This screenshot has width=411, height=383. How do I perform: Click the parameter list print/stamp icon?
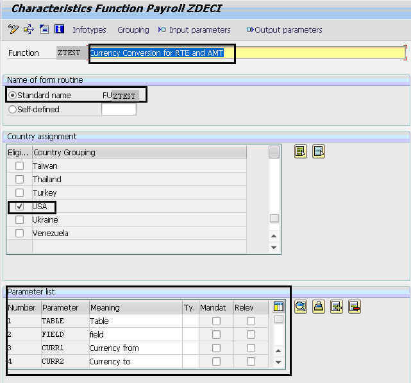tap(319, 307)
